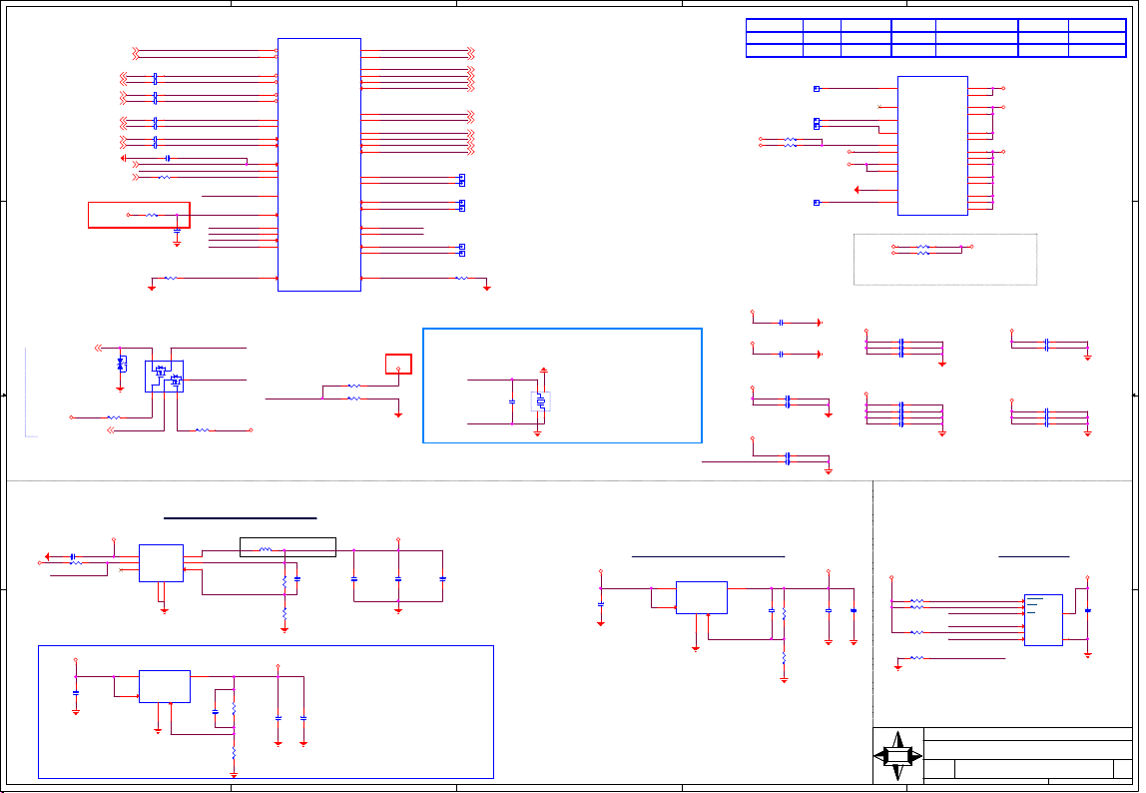
Task: Click the black rectangle around the inductor
Action: [x=287, y=547]
